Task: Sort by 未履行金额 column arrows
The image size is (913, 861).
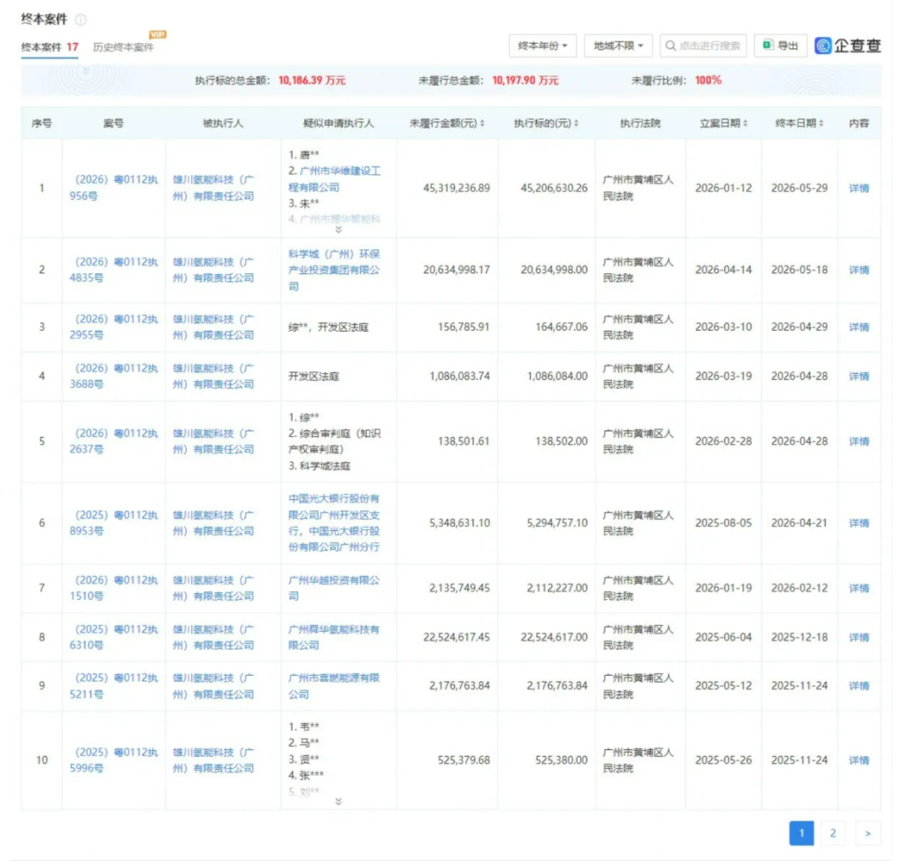Action: pos(482,123)
